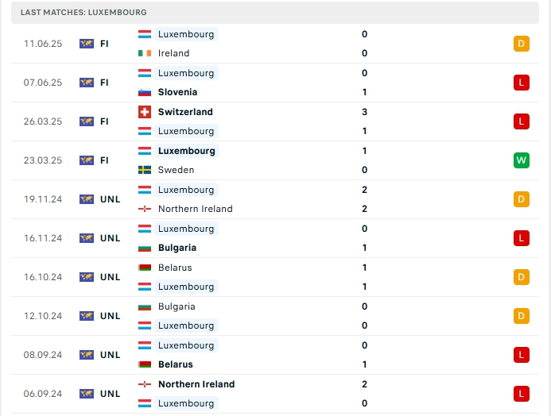551x416 pixels.
Task: Click the Sweden flag icon
Action: pos(145,170)
